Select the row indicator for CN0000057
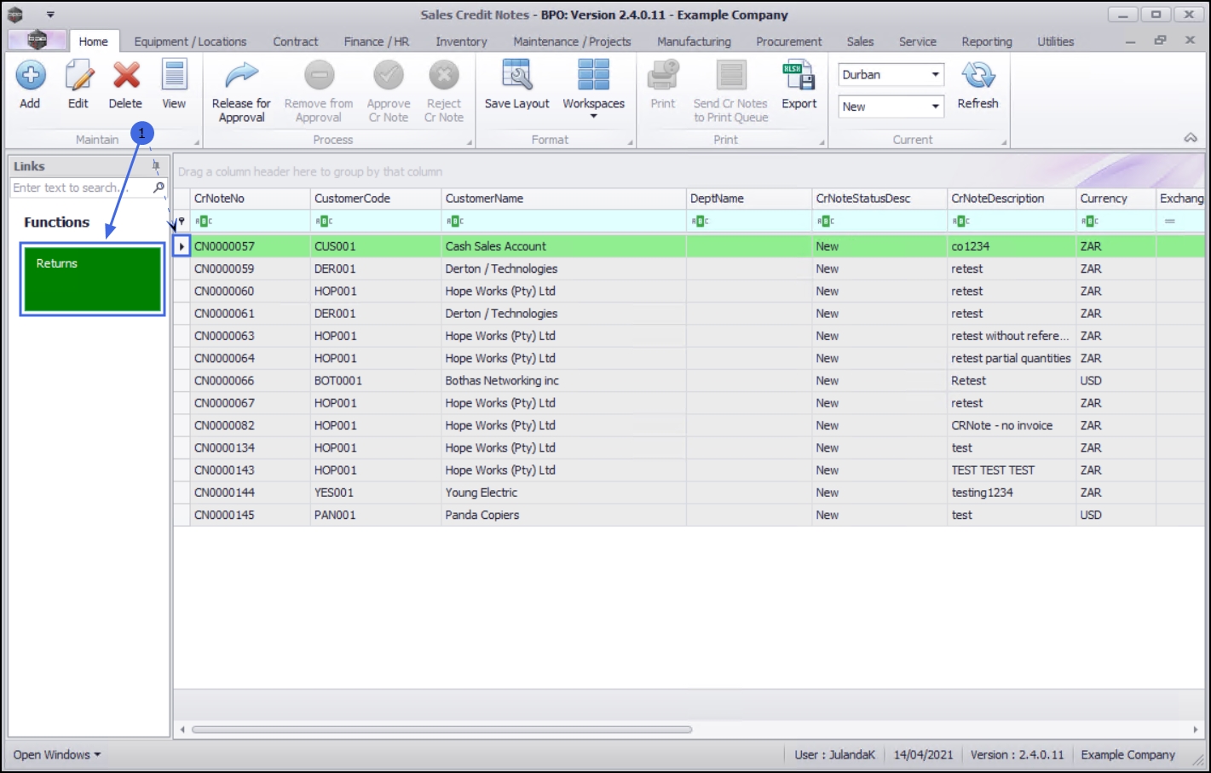The height and width of the screenshot is (773, 1211). (x=182, y=246)
